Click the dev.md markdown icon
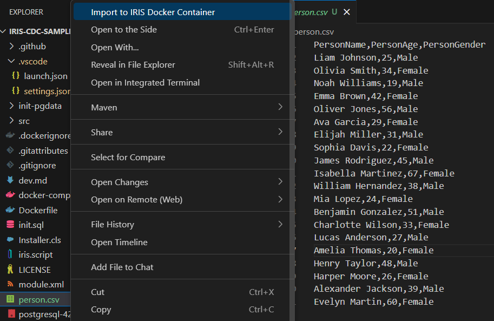The image size is (494, 321). point(10,180)
